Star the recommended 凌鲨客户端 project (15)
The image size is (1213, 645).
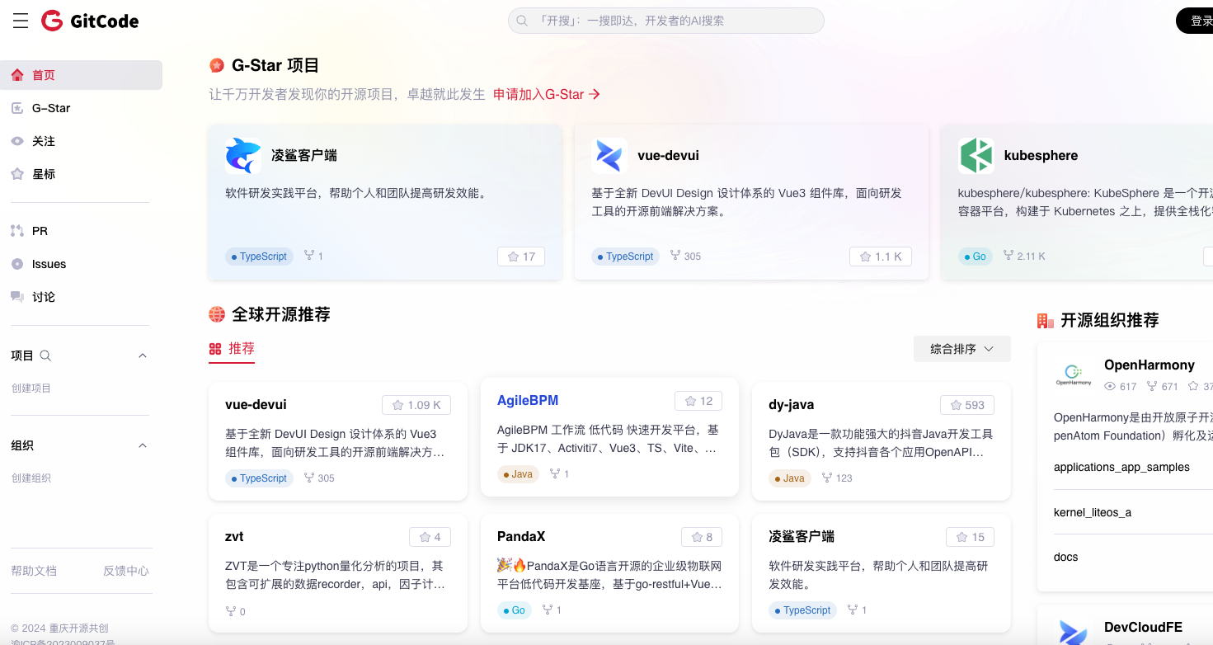[x=971, y=537]
